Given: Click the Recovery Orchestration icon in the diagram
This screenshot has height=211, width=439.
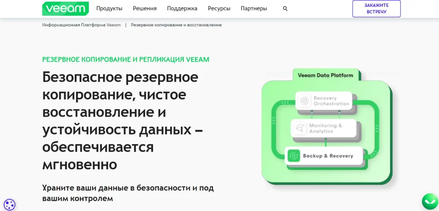Looking at the screenshot, I should click(304, 101).
